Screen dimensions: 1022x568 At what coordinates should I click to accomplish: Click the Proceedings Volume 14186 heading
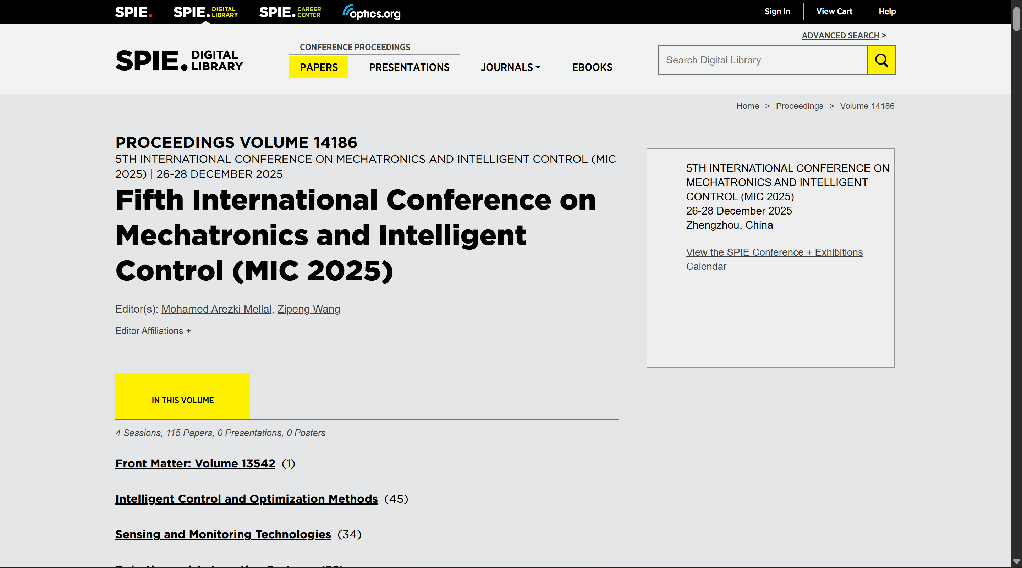pyautogui.click(x=236, y=142)
